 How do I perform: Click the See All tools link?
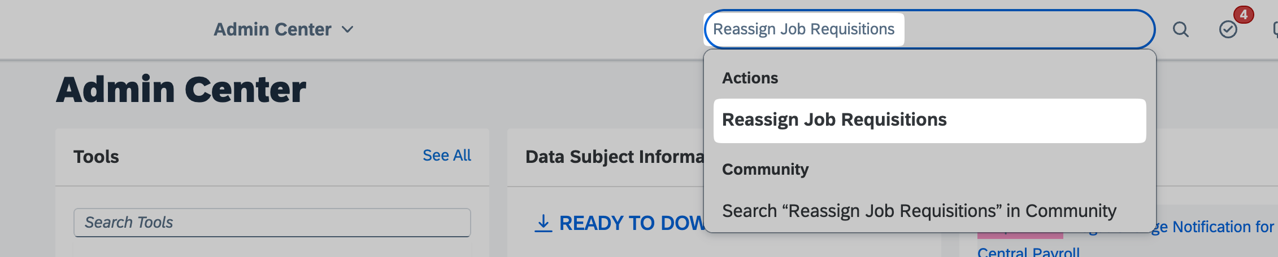[446, 156]
